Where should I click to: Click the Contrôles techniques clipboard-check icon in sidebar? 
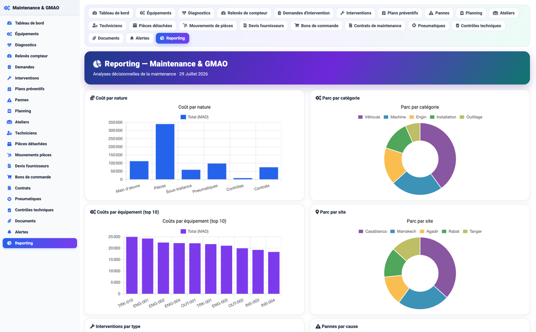[x=9, y=210]
